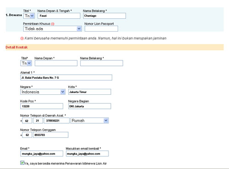The width and height of the screenshot is (229, 169).
Task: Click the Kota field Jakarta Timur
Action: [x=90, y=92]
